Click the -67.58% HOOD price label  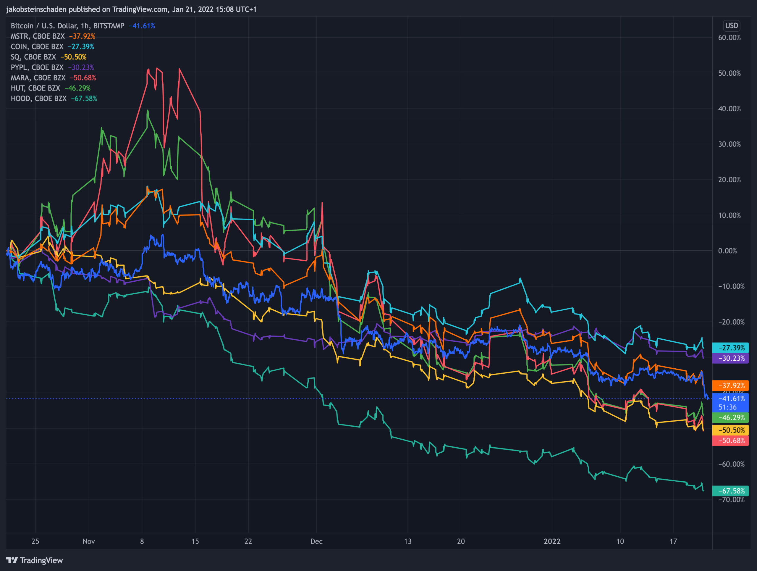click(730, 491)
